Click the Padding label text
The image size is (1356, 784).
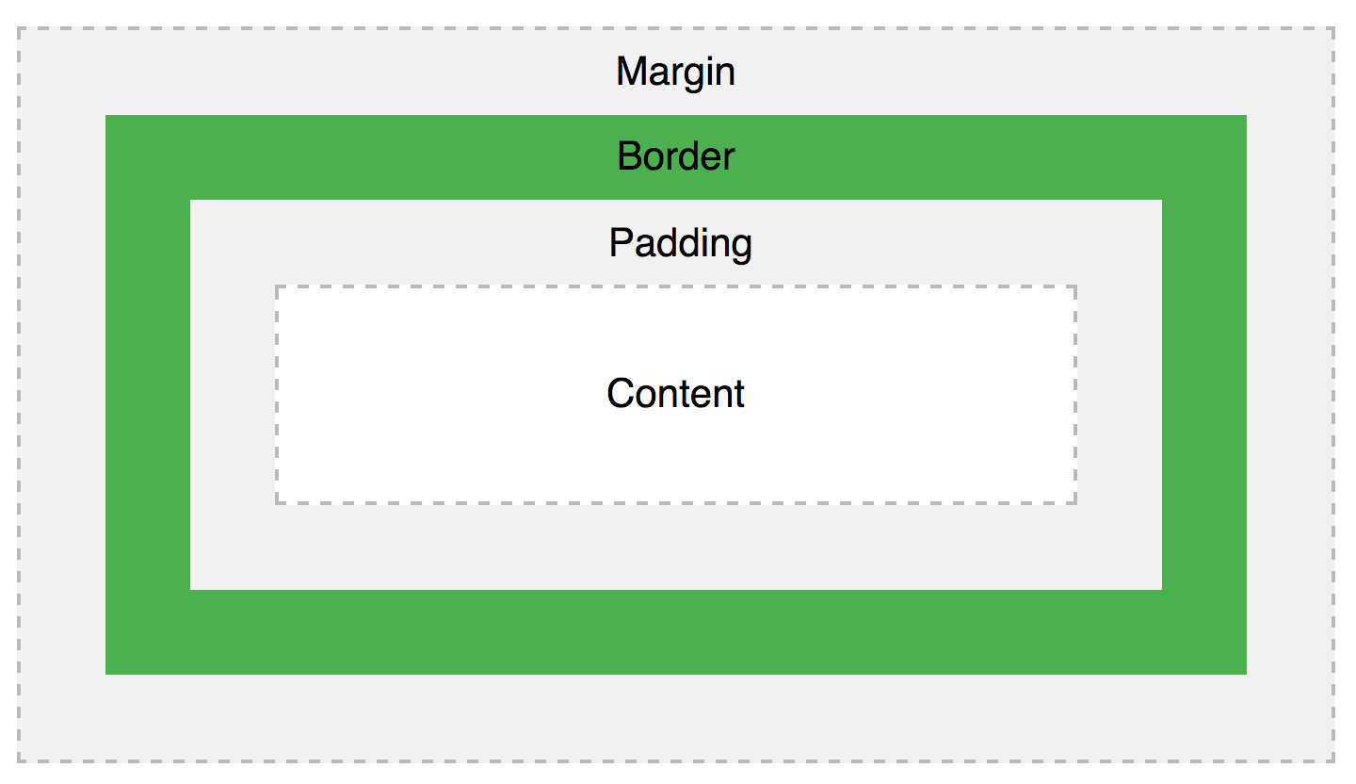[x=680, y=243]
